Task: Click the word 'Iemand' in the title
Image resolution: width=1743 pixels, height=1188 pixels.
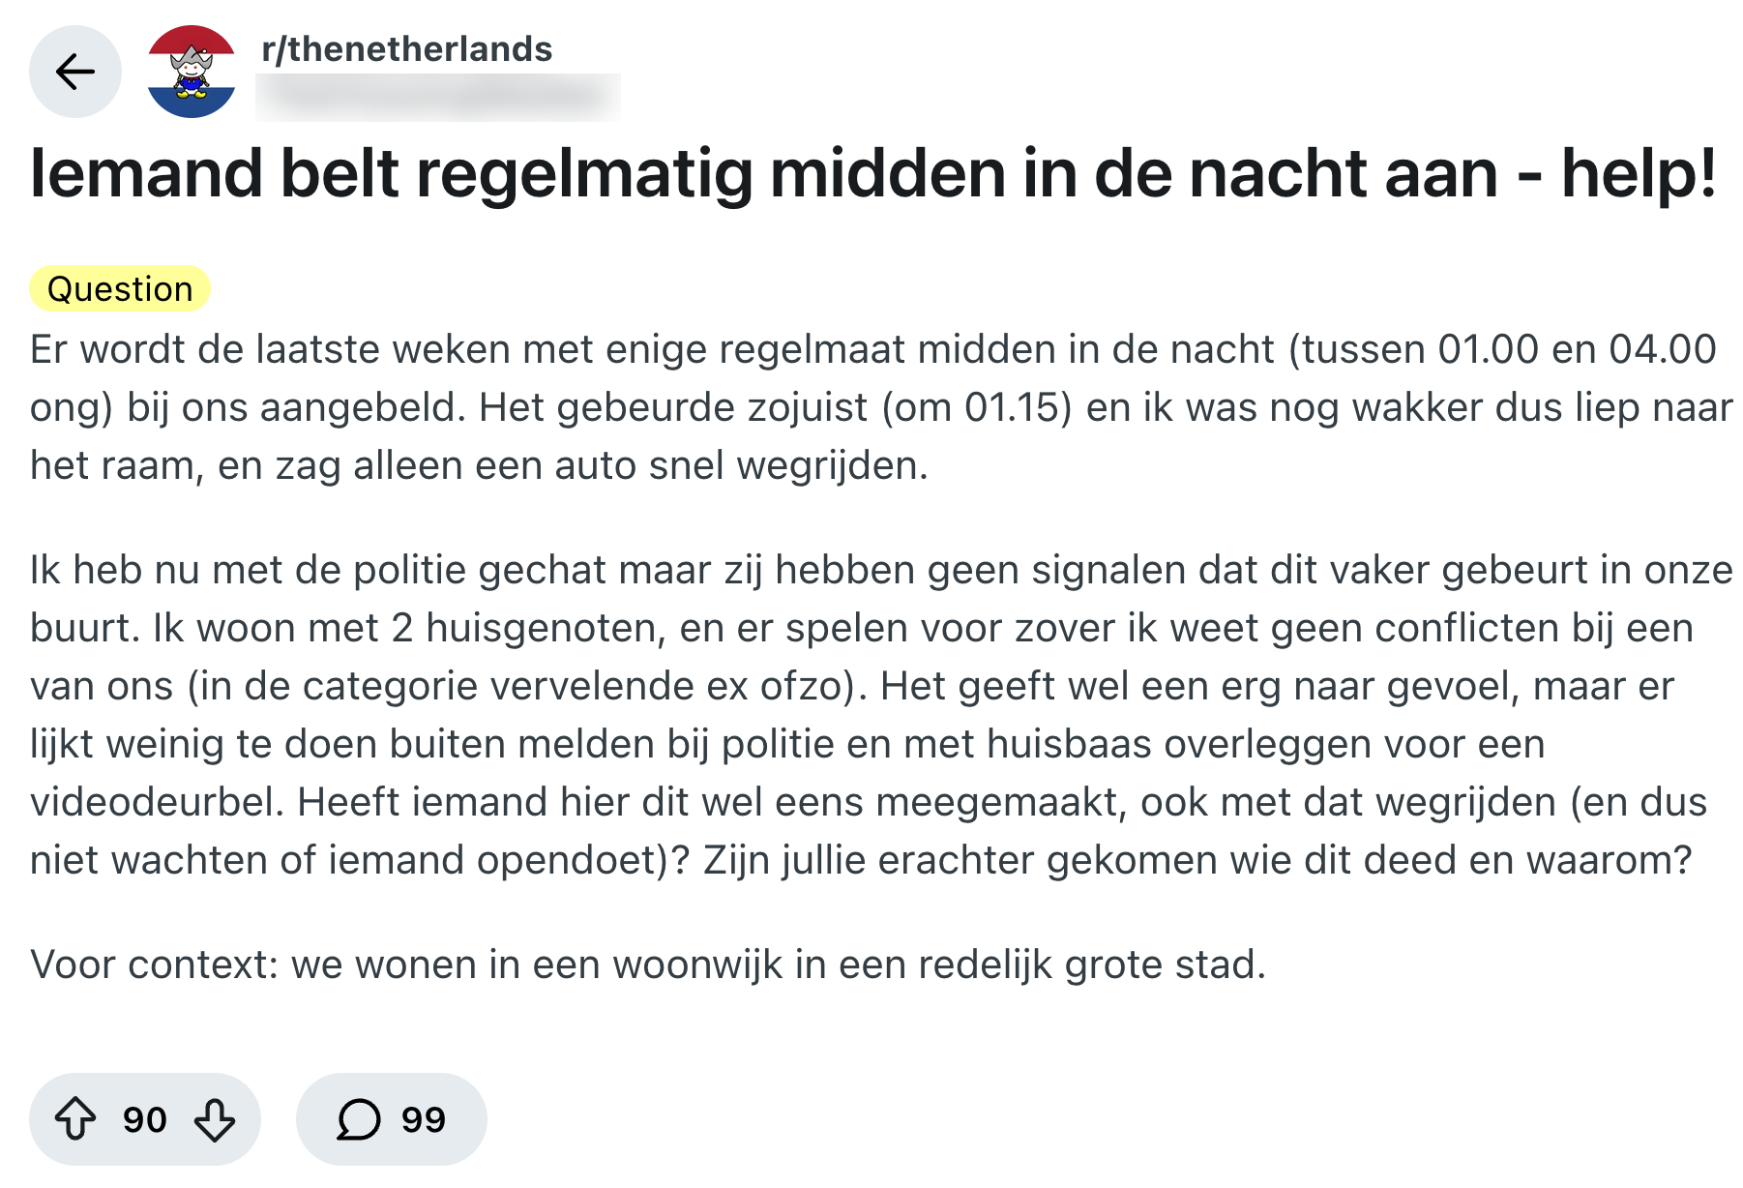Action: (x=146, y=174)
